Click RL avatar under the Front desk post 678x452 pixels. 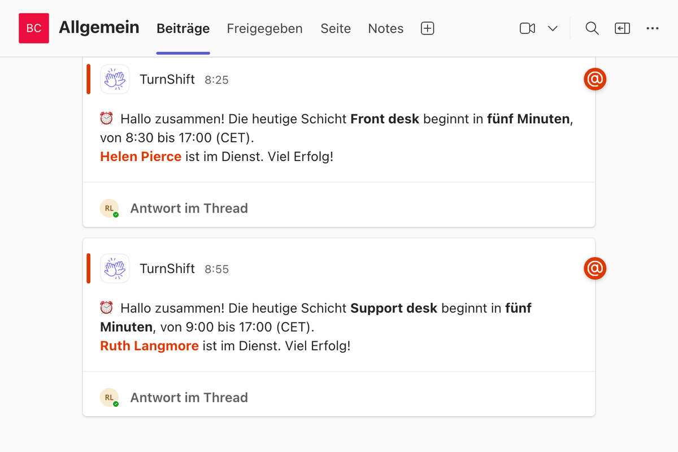point(110,208)
